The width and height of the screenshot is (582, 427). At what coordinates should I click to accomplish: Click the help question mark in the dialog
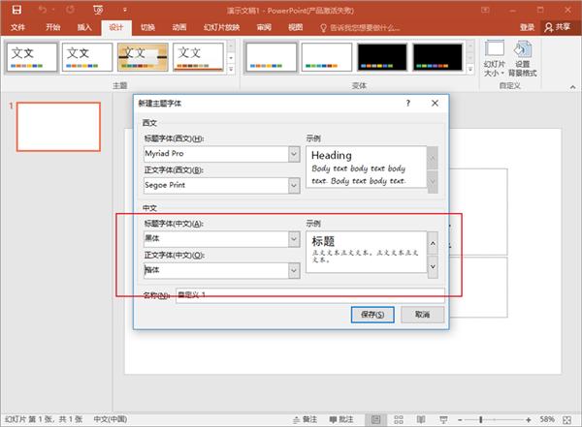point(408,103)
